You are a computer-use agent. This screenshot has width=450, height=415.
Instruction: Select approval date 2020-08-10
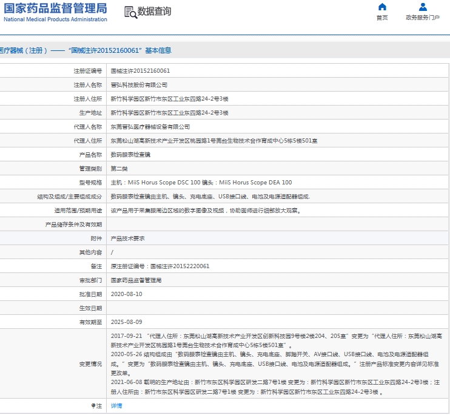127,294
